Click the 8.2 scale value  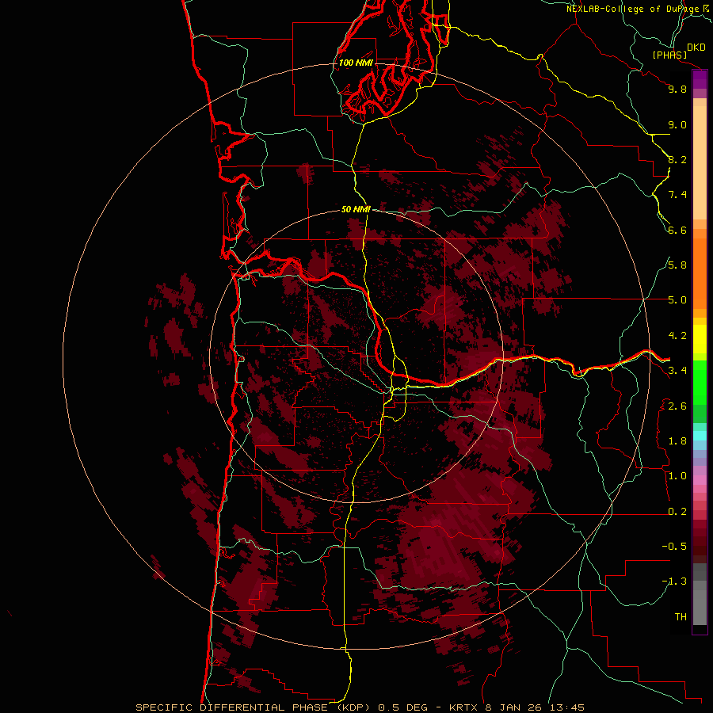[677, 160]
